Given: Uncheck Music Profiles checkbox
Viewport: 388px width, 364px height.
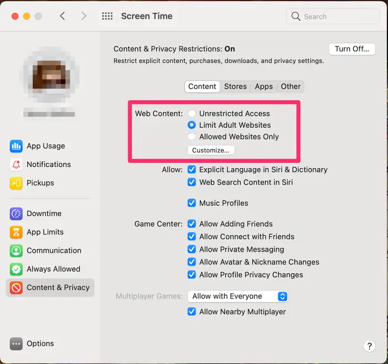Looking at the screenshot, I should 192,203.
